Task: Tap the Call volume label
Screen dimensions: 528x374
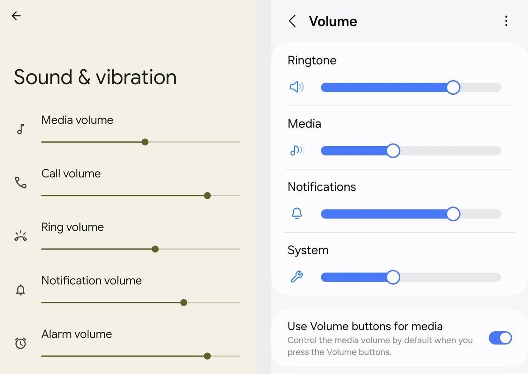Action: pyautogui.click(x=71, y=174)
